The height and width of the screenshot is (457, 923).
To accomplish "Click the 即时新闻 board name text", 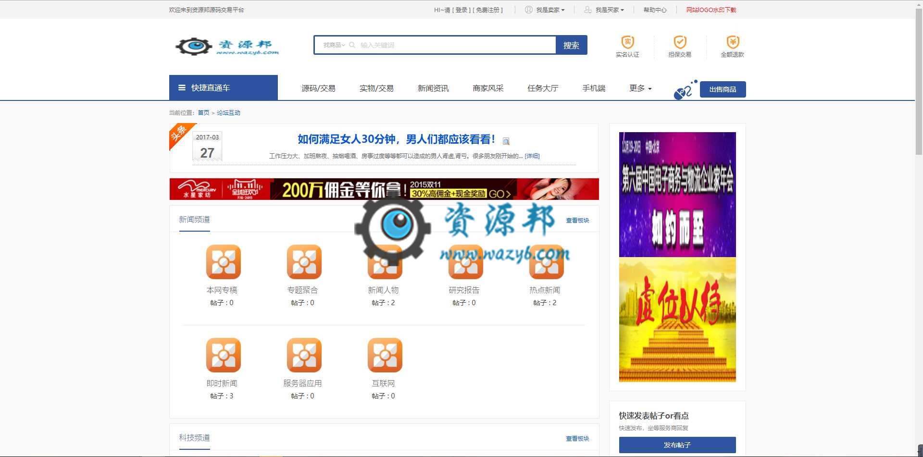I will (x=222, y=383).
